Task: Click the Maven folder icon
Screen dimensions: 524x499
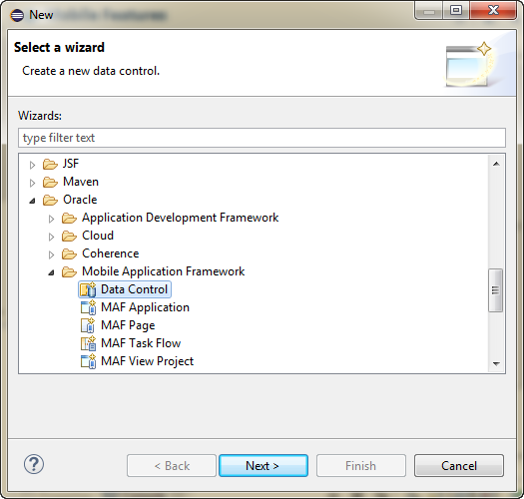Action: (x=50, y=183)
